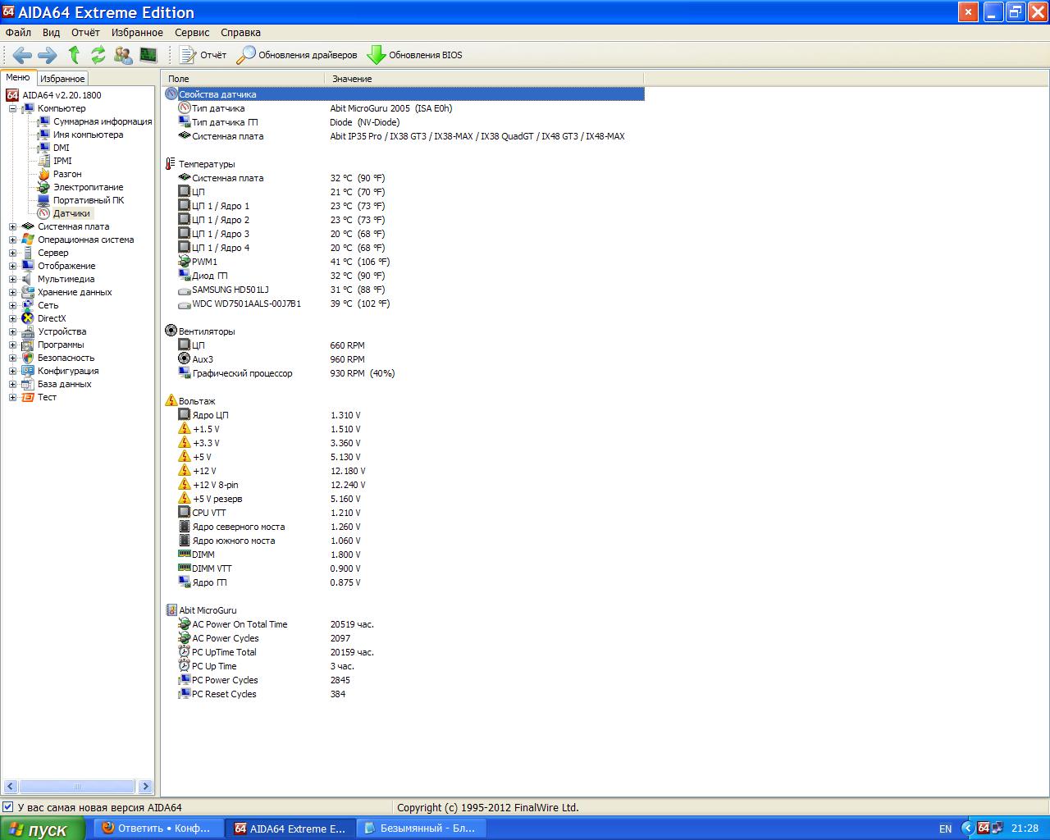Open the Сервис menu
Viewport: 1050px width, 840px height.
(192, 33)
